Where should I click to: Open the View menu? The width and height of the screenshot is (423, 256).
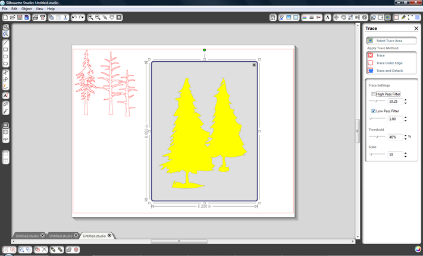(39, 9)
